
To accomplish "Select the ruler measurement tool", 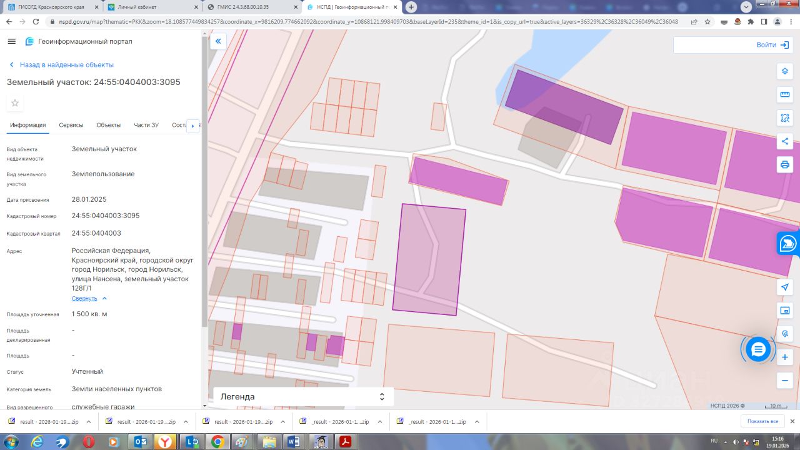I will (785, 94).
